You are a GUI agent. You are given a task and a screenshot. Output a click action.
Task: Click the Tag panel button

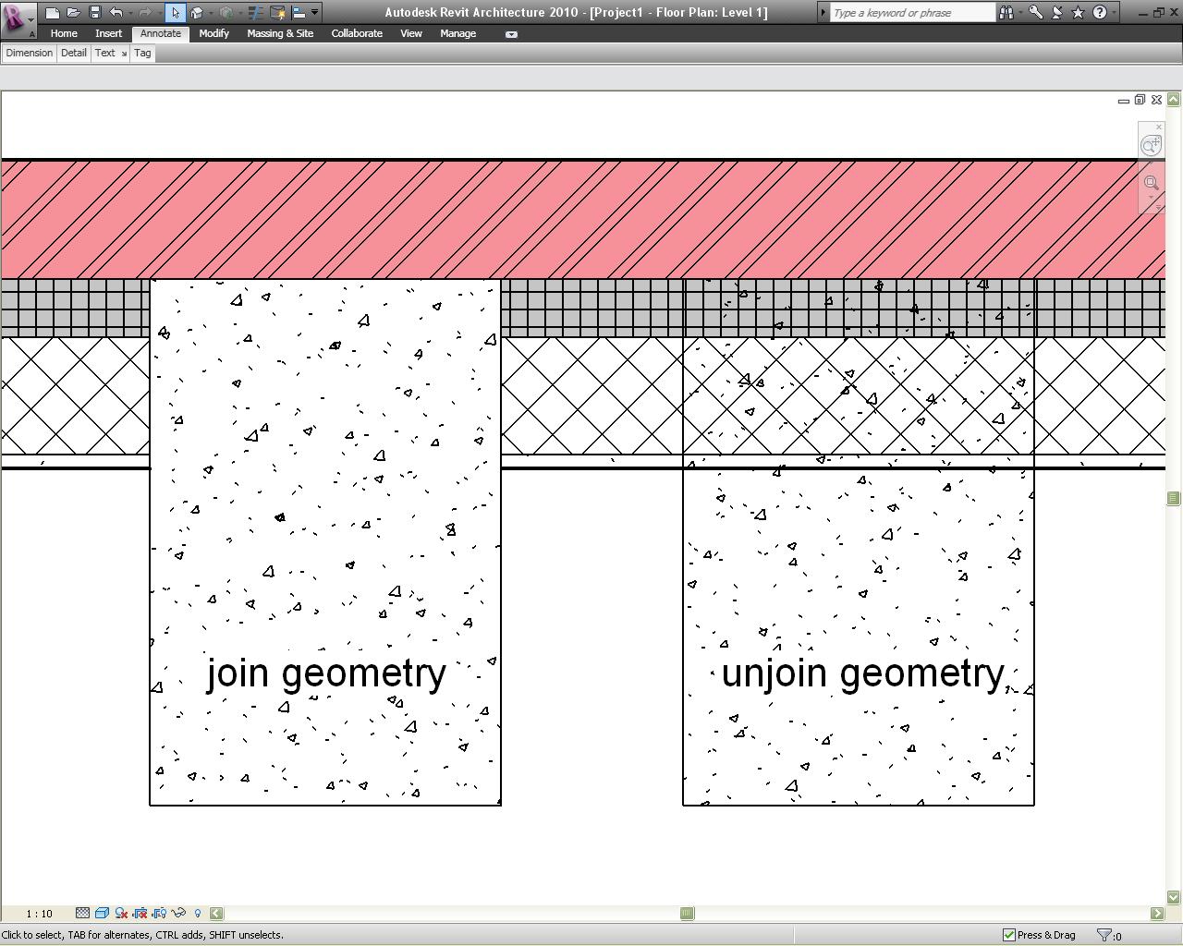click(x=142, y=53)
